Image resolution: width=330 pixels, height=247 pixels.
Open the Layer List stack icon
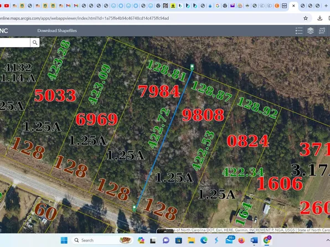pyautogui.click(x=311, y=31)
